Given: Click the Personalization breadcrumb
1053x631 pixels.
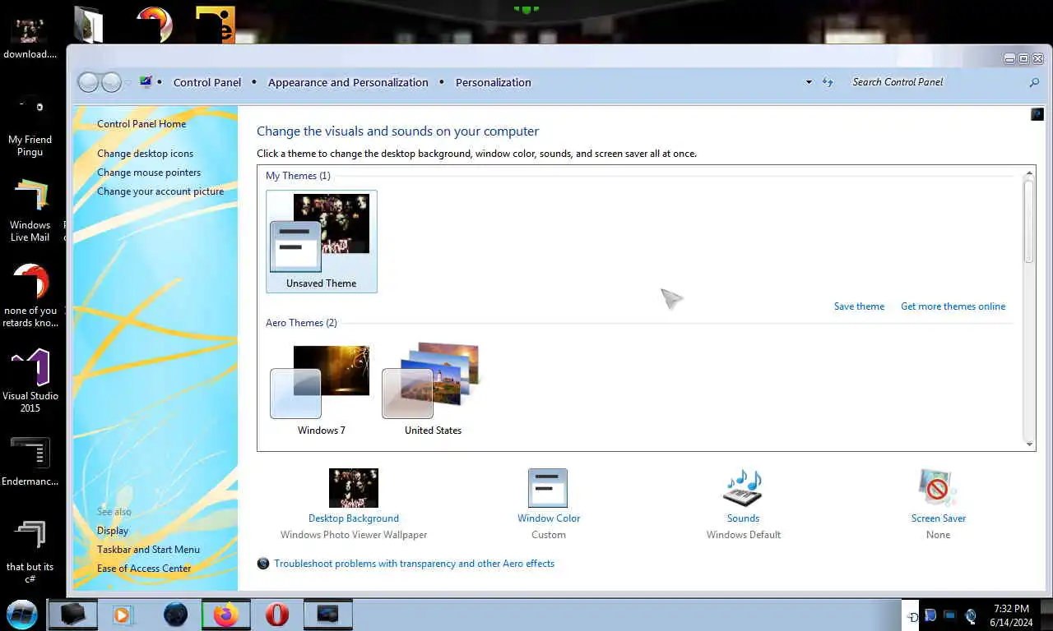Looking at the screenshot, I should 494,82.
